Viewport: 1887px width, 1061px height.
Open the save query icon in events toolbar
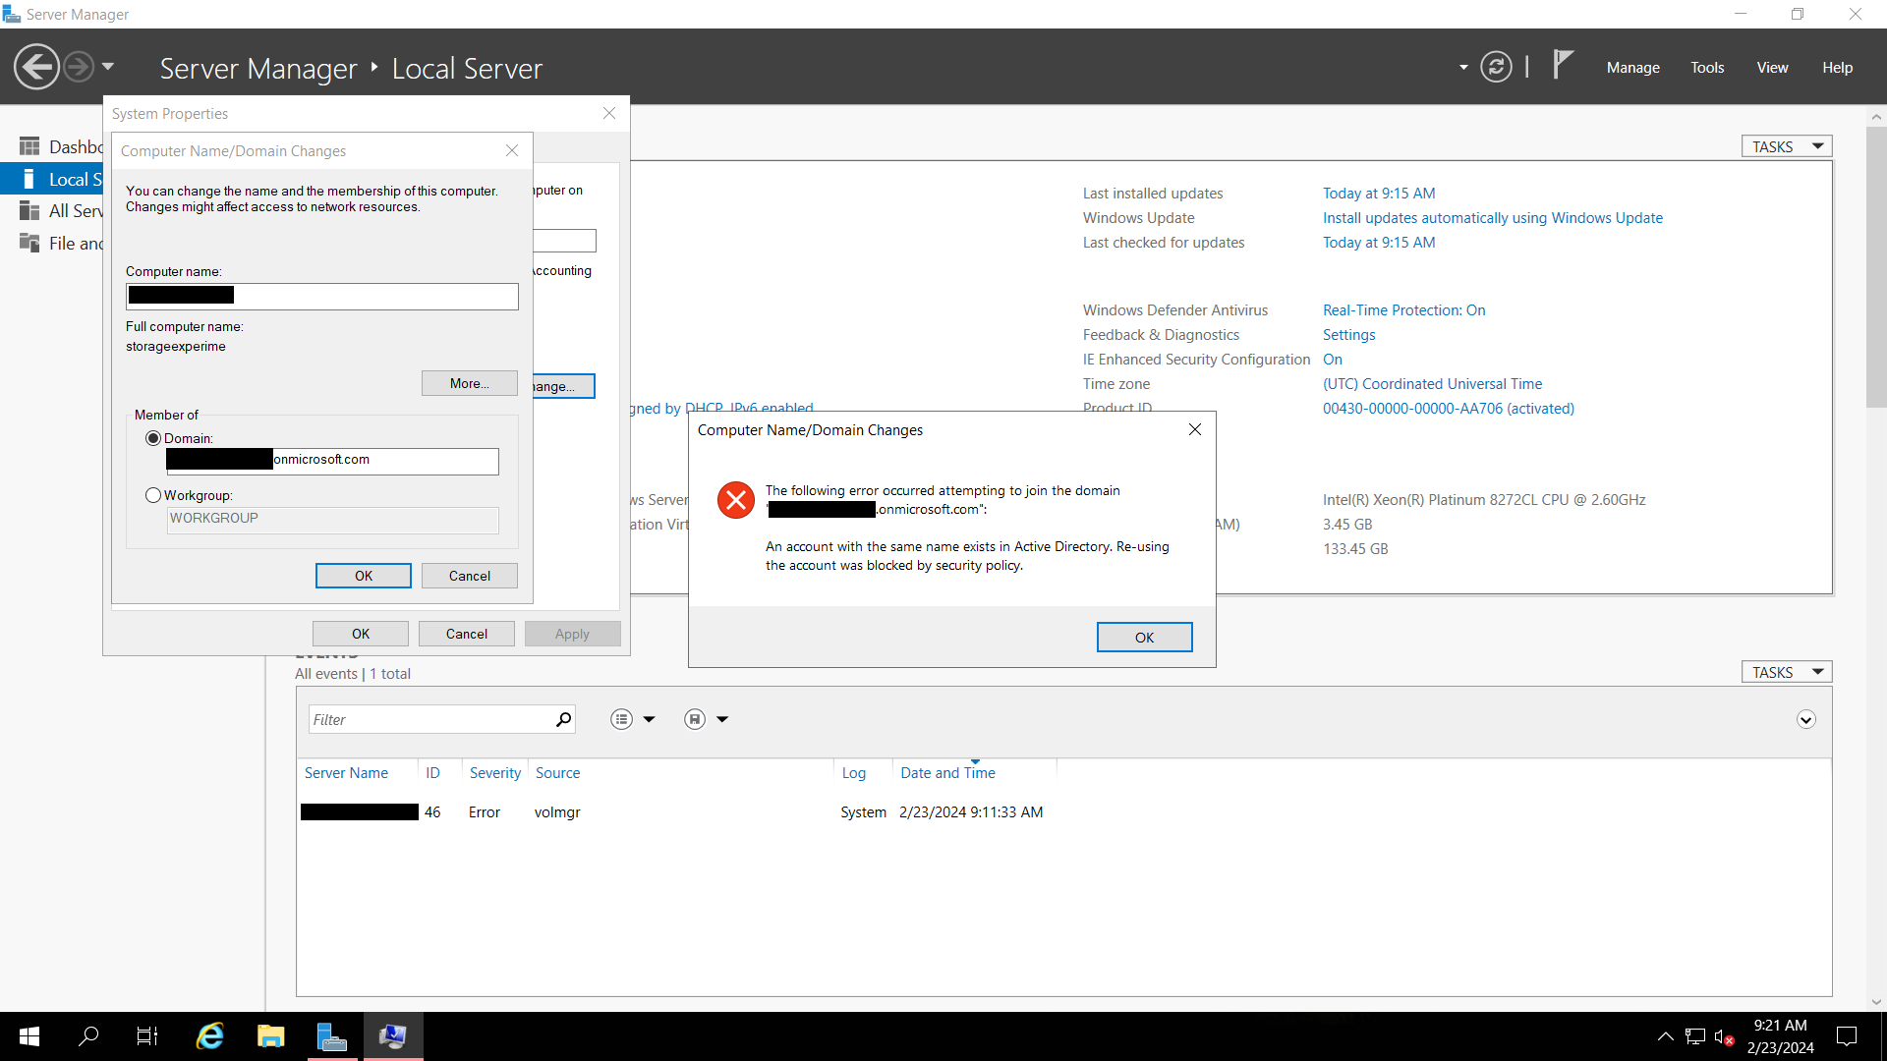(x=694, y=719)
